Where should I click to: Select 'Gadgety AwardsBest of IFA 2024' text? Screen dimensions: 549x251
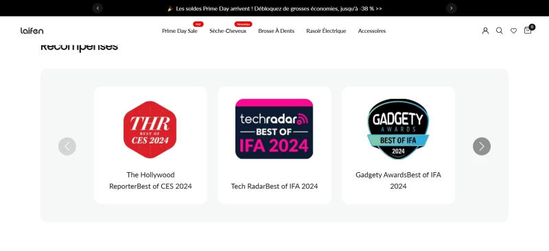point(399,180)
